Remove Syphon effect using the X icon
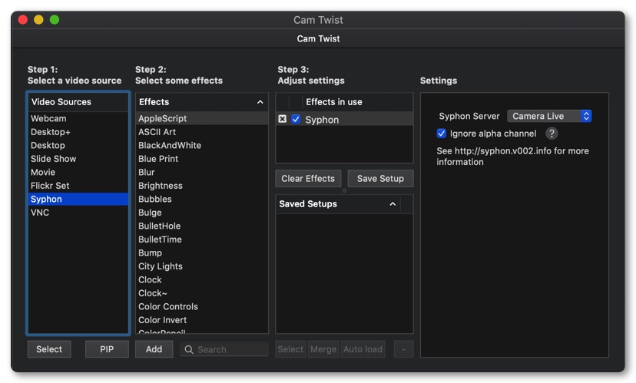Image resolution: width=636 pixels, height=383 pixels. click(x=283, y=119)
